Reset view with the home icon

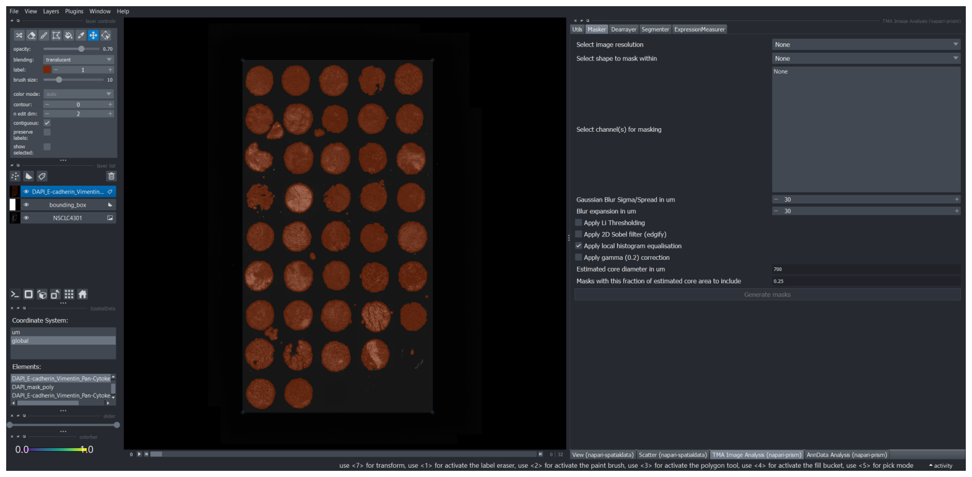pos(83,294)
